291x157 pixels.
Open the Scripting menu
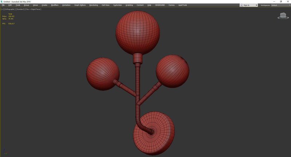[x=129, y=5]
